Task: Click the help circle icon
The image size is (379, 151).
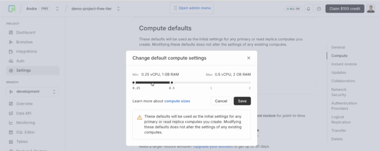Action: (319, 9)
